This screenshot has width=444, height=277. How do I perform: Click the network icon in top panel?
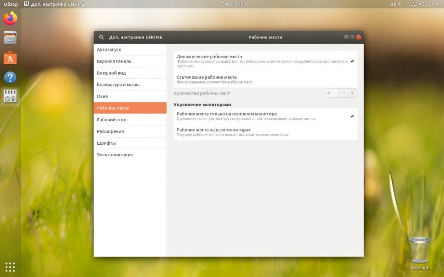pos(413,4)
